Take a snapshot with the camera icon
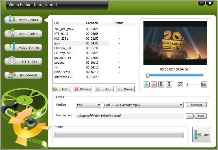This screenshot has width=218, height=150. tap(204, 84)
